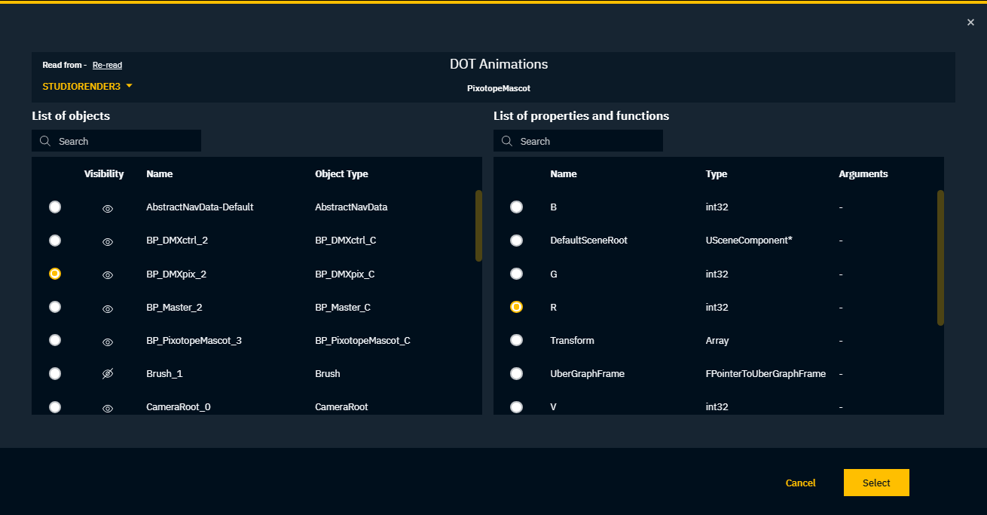Choose the Transform property radio button
This screenshot has height=515, width=987.
pos(516,340)
